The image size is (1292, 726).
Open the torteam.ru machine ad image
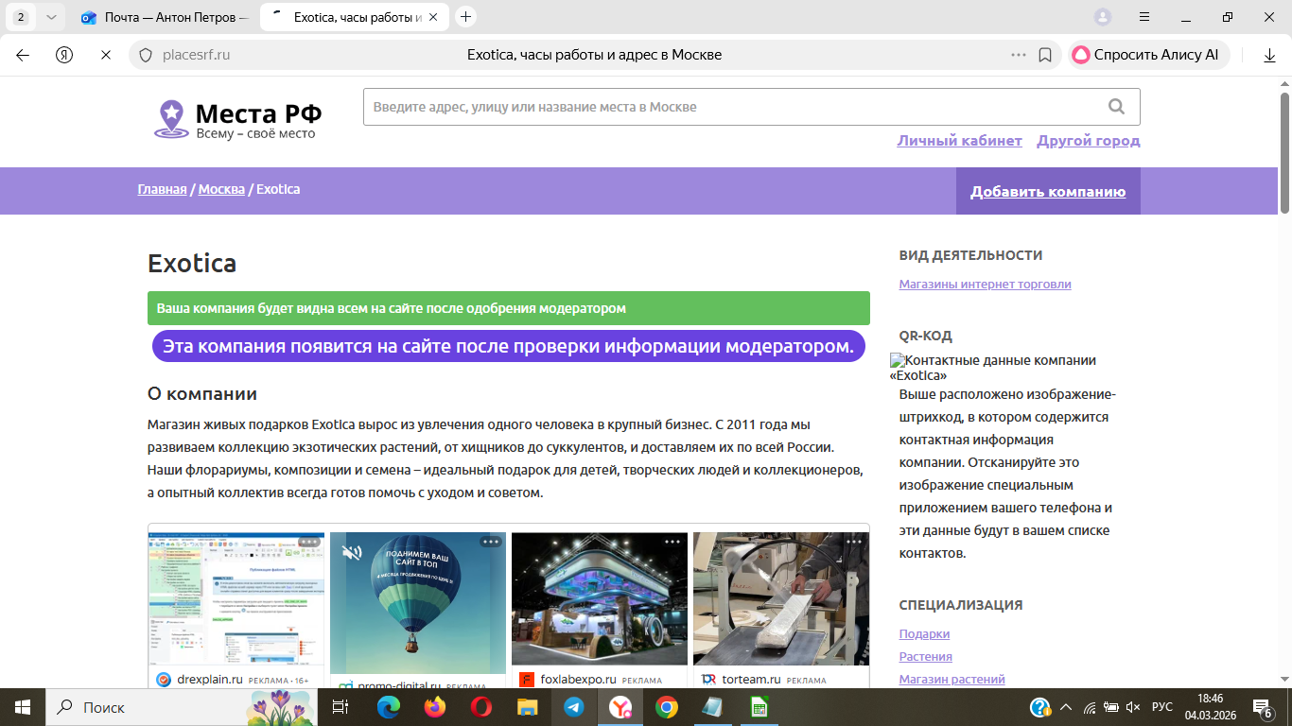[781, 599]
